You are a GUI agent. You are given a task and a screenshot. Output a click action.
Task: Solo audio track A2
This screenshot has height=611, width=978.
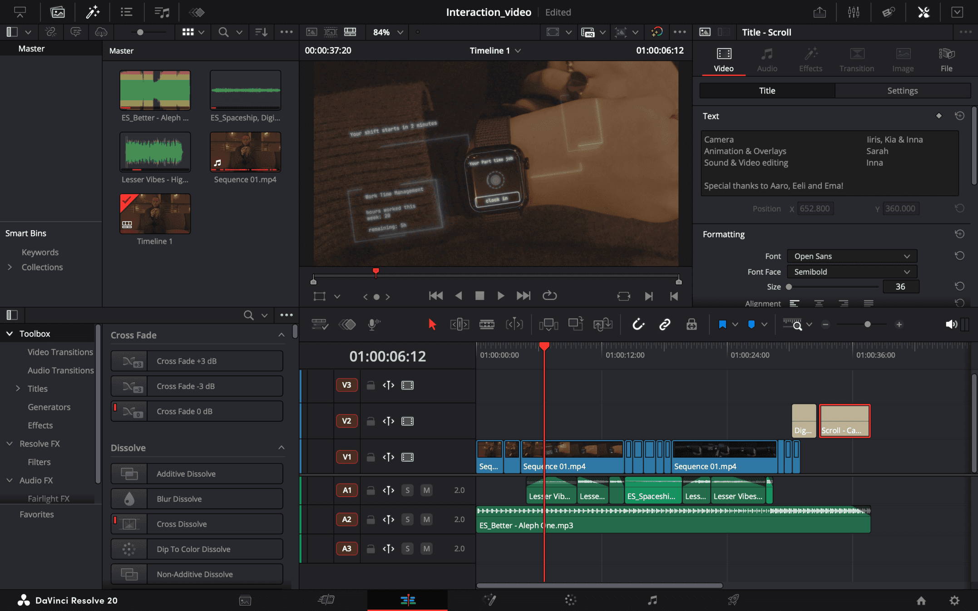tap(407, 519)
